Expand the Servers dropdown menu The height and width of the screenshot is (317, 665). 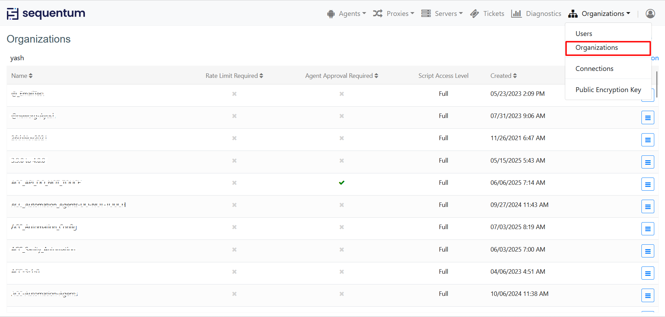(442, 13)
